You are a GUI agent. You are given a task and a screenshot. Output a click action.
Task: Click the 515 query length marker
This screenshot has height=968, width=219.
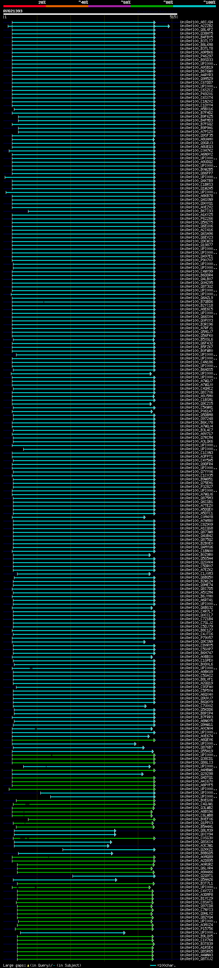172,17
